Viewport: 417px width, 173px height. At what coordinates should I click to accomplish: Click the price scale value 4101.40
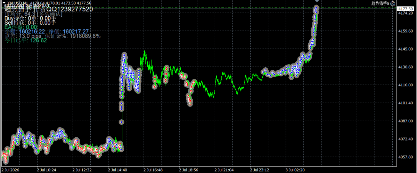click(x=405, y=103)
